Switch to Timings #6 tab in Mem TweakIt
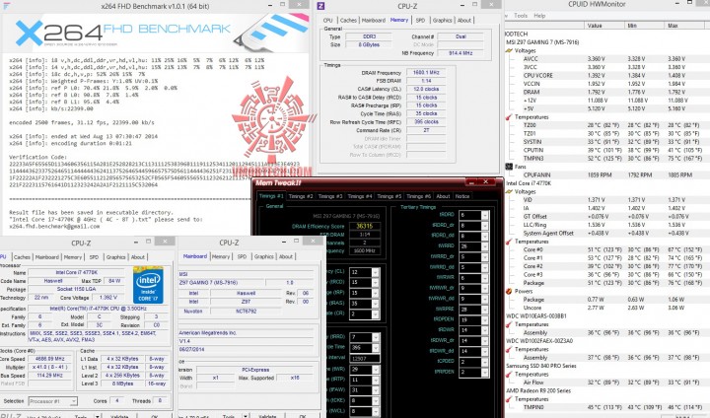 pos(418,196)
